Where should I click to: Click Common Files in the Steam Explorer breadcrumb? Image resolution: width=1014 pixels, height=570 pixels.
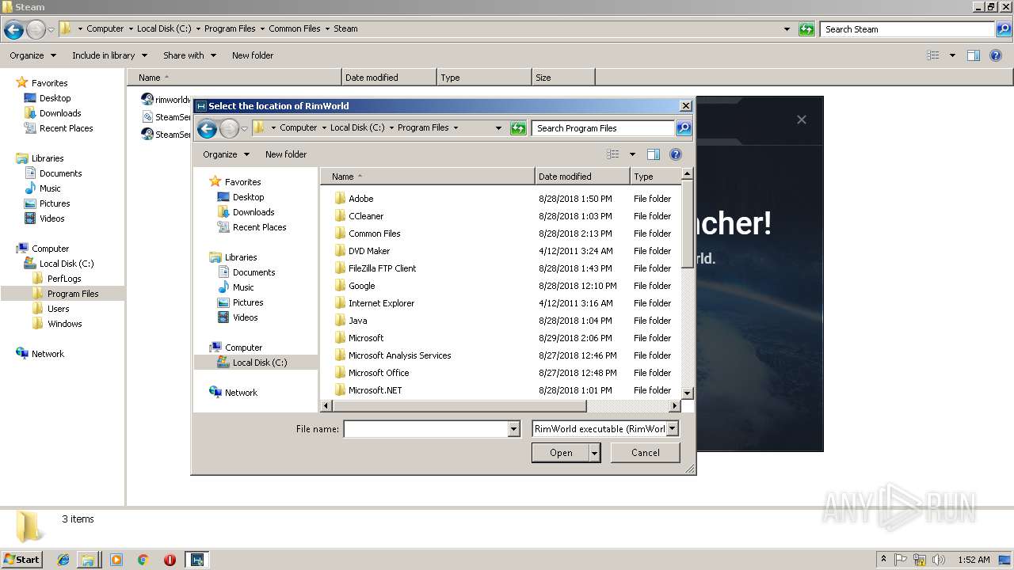coord(295,28)
